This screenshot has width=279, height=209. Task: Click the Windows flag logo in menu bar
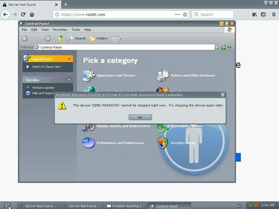229,30
